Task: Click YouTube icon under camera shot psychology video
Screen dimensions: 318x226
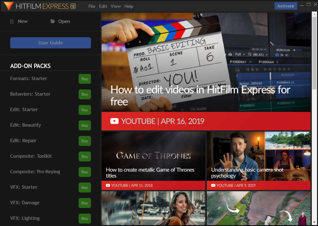Action: (213, 185)
